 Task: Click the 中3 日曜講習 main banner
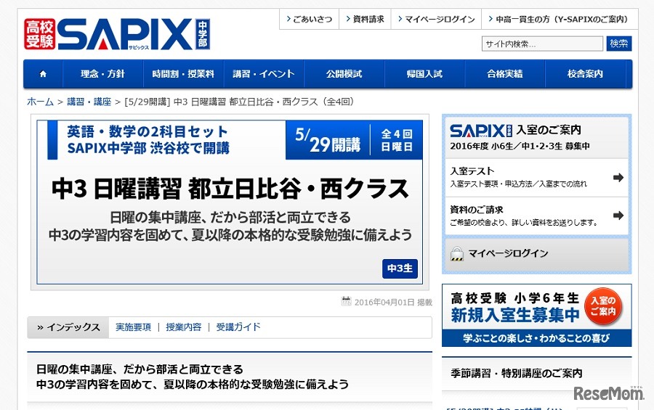[x=230, y=202]
